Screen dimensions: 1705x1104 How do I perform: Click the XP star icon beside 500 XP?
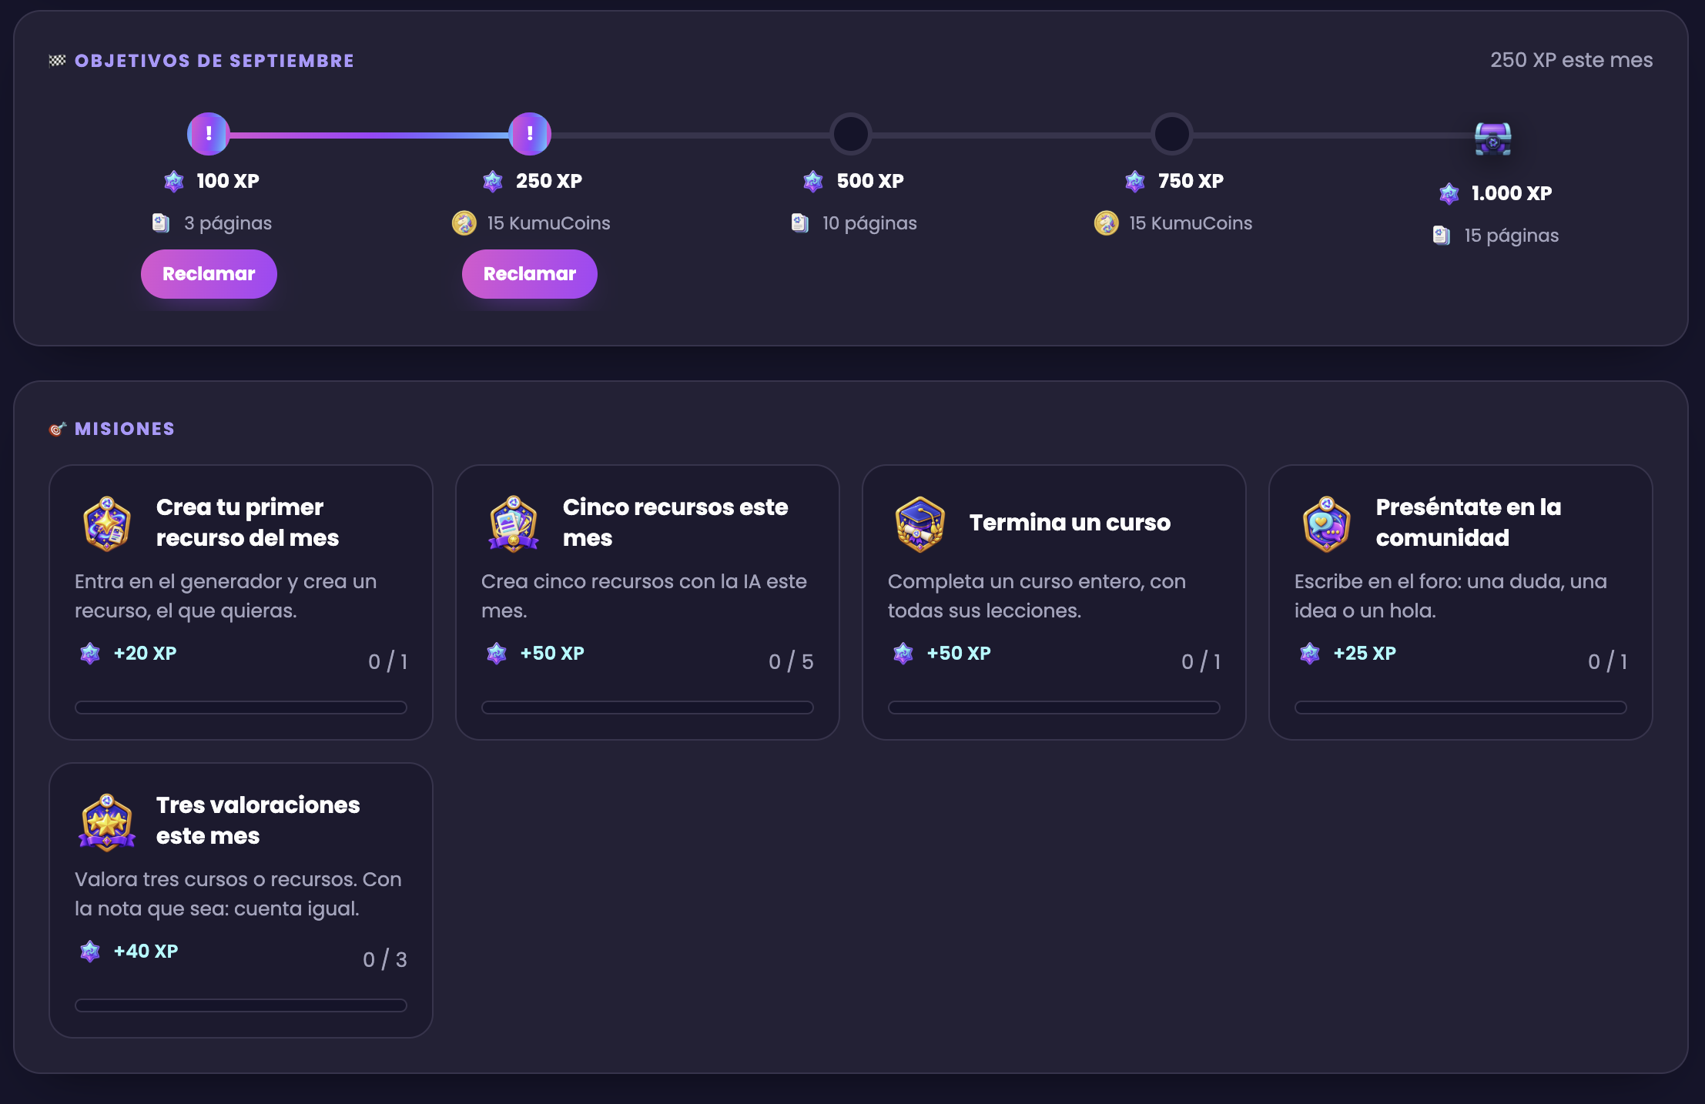(x=813, y=182)
